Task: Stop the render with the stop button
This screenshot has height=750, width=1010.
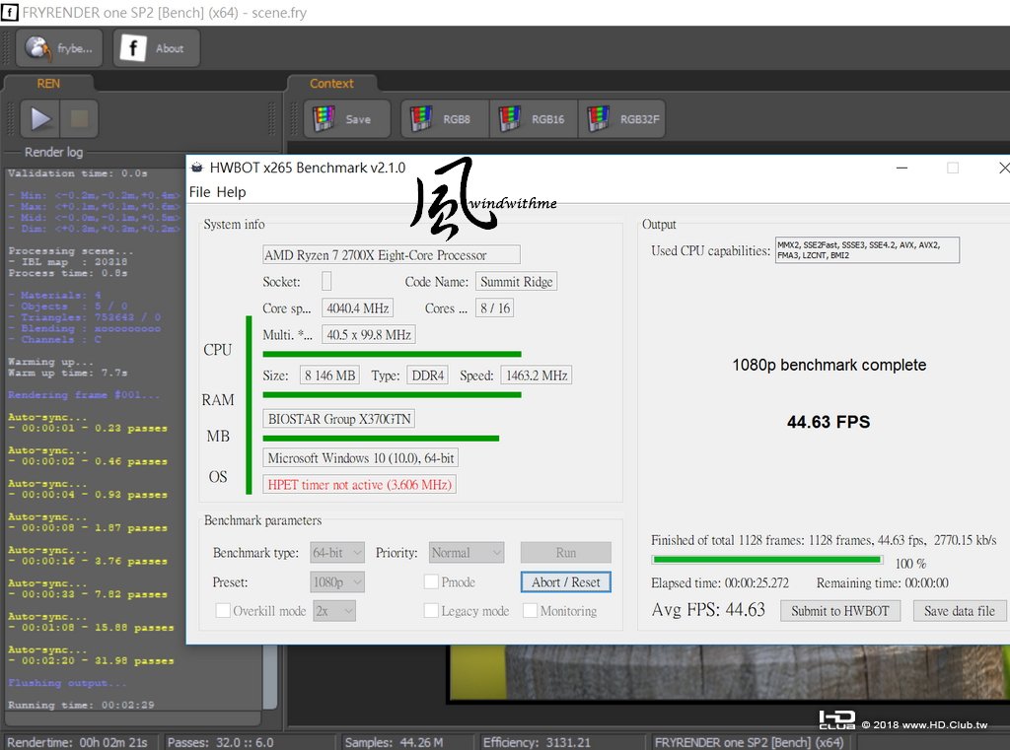Action: [79, 118]
